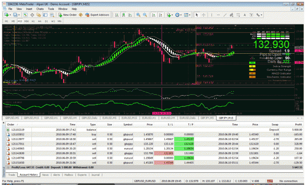This screenshot has width=306, height=185.
Task: Switch to the GBPUSD,H4 chart tab
Action: (70, 118)
